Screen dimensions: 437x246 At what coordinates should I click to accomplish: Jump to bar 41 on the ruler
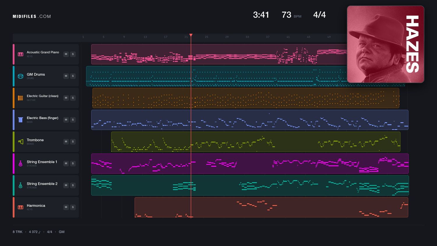point(288,37)
